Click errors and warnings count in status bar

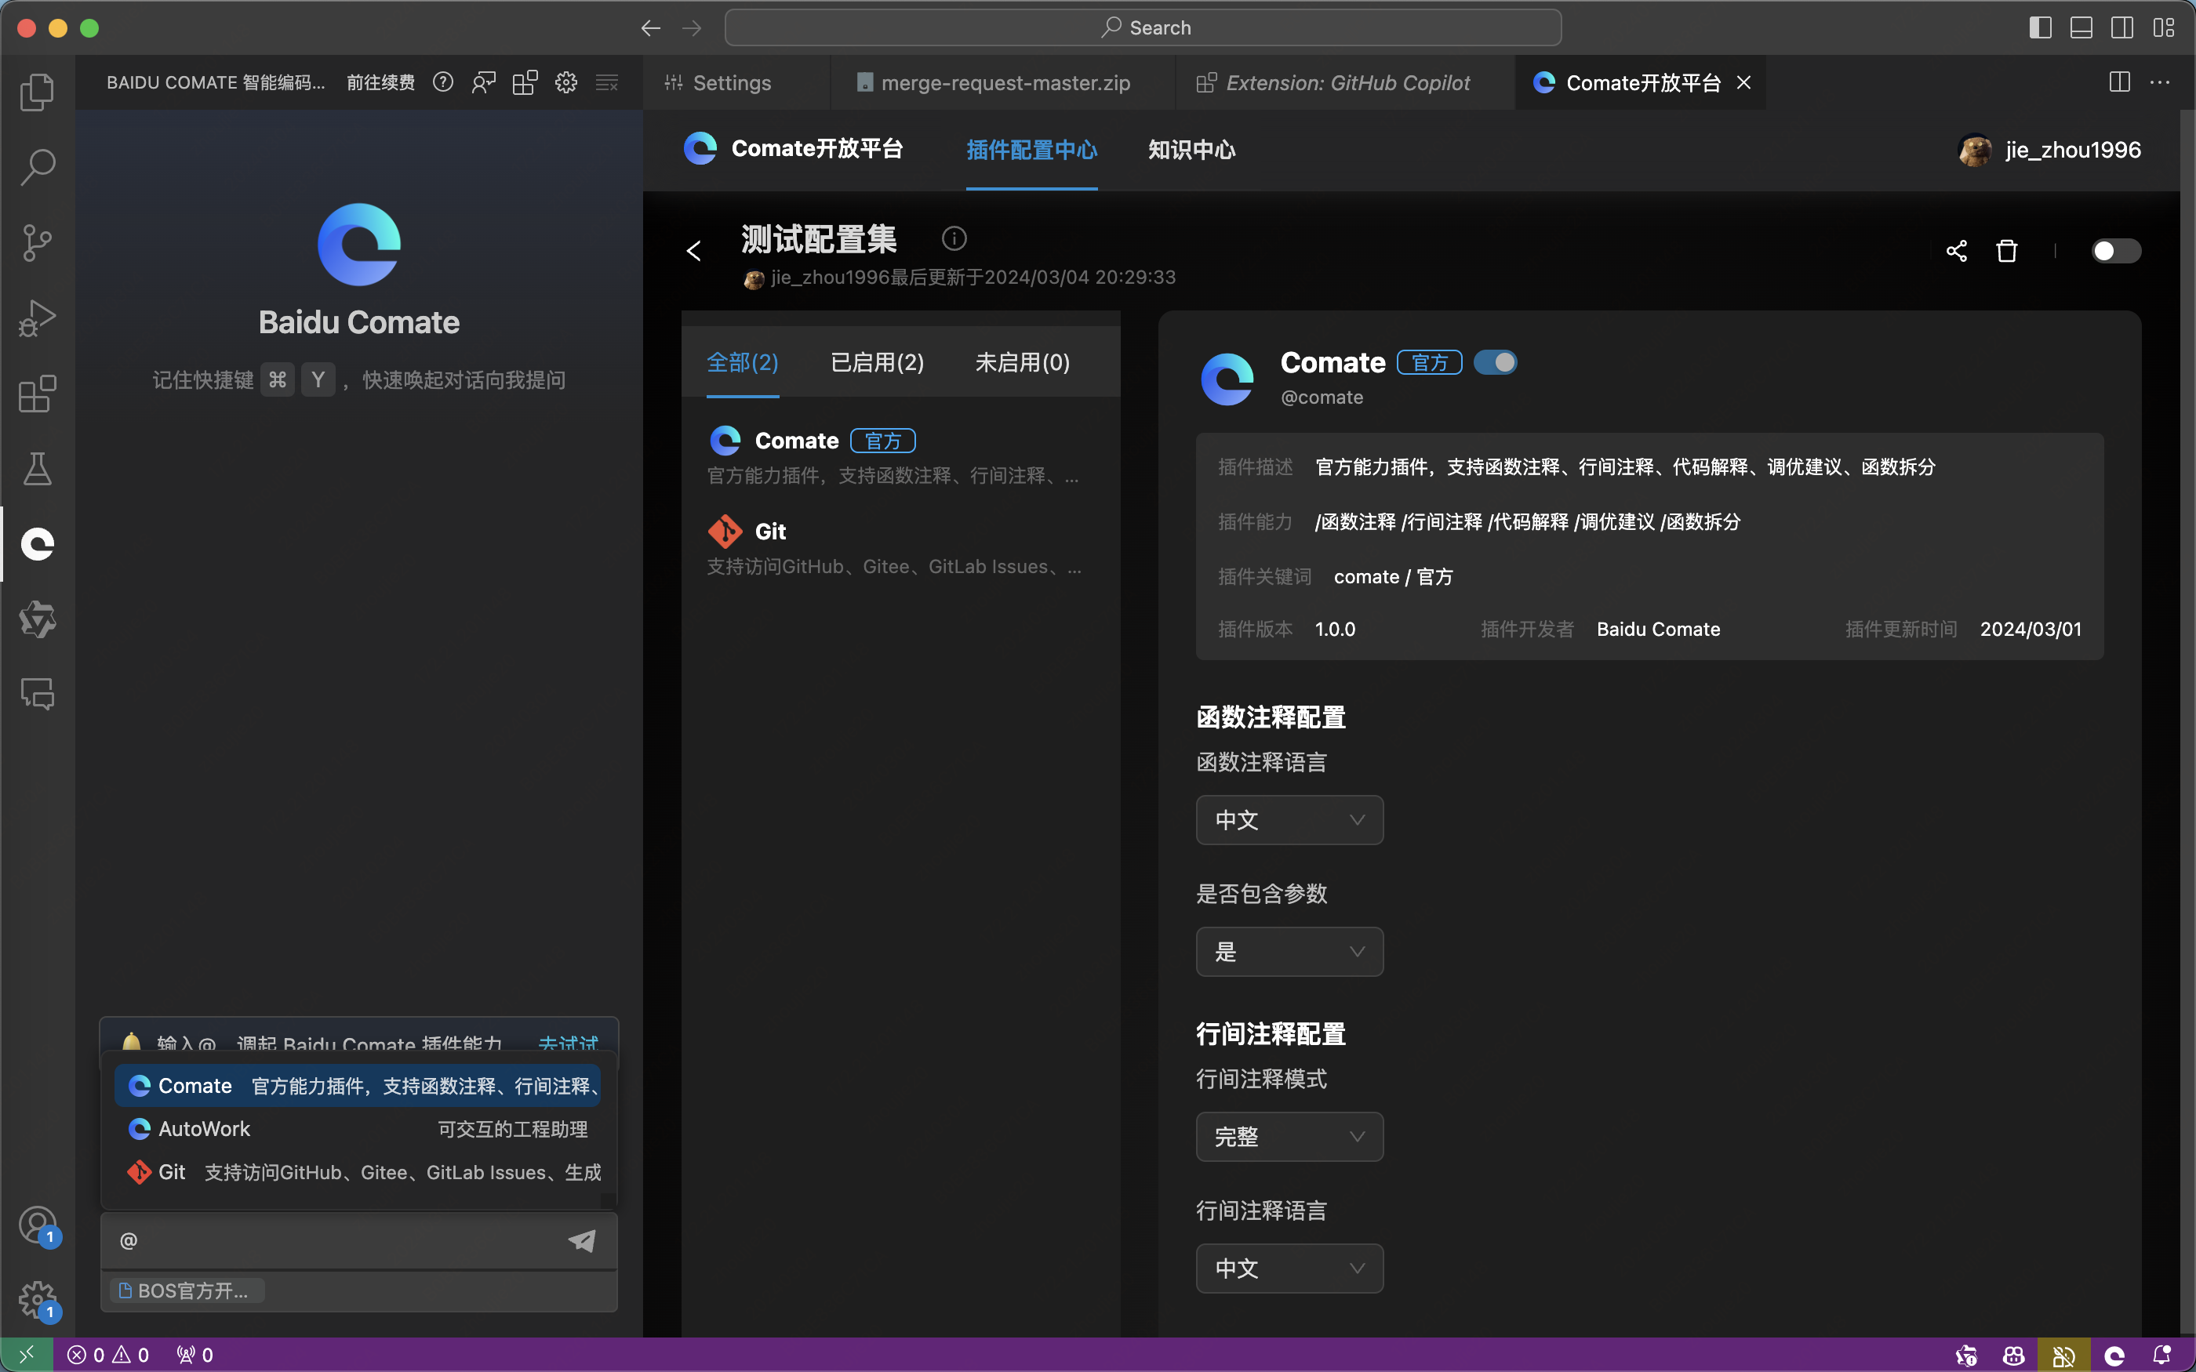coord(108,1355)
